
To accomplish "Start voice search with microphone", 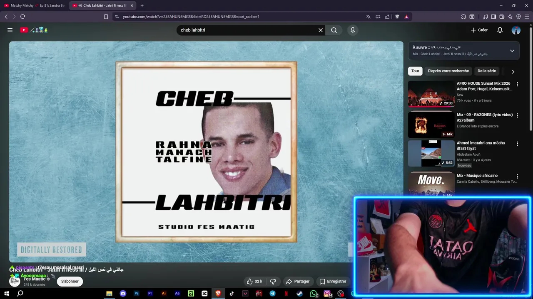I will click(x=353, y=30).
